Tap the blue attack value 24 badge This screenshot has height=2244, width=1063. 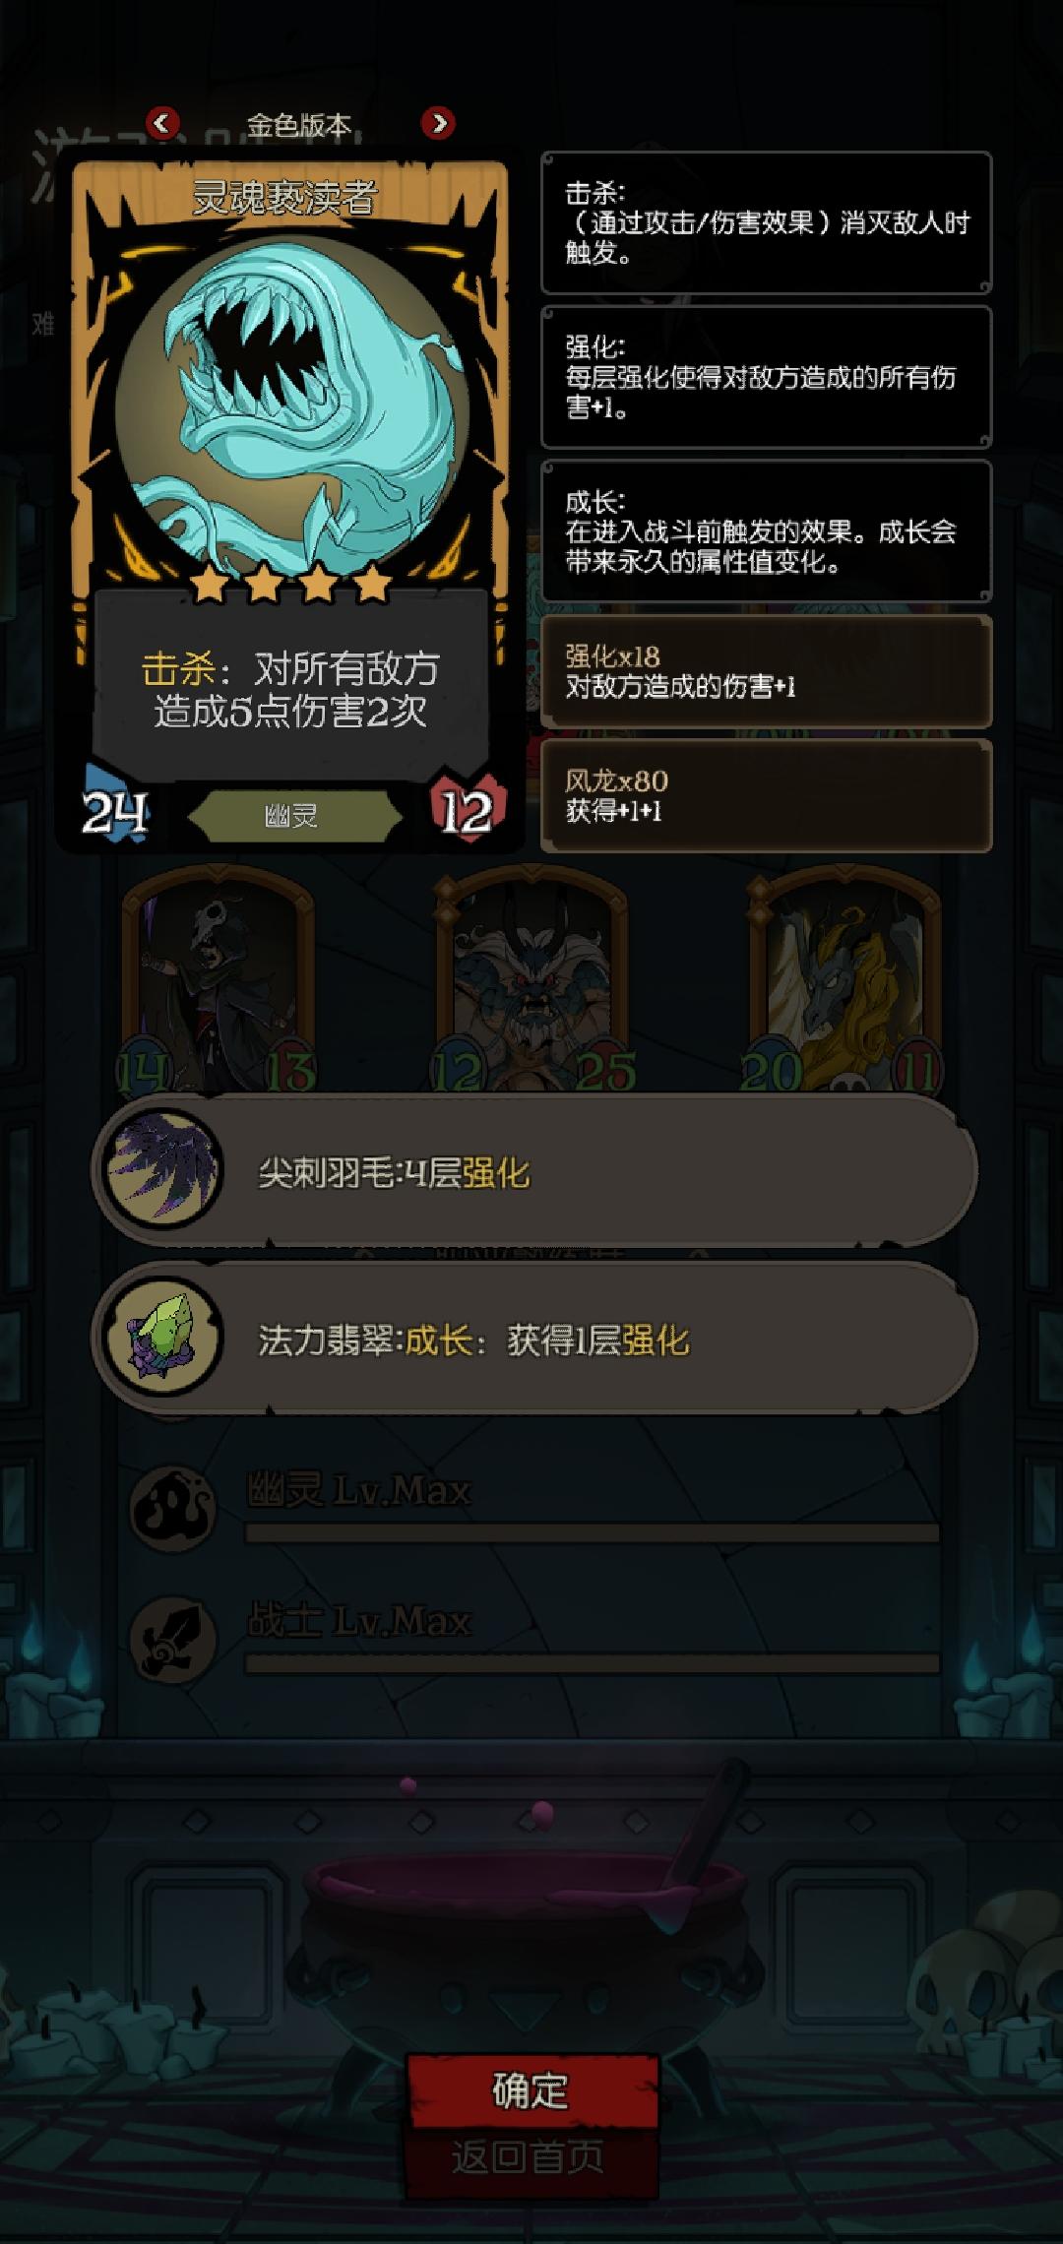(115, 812)
